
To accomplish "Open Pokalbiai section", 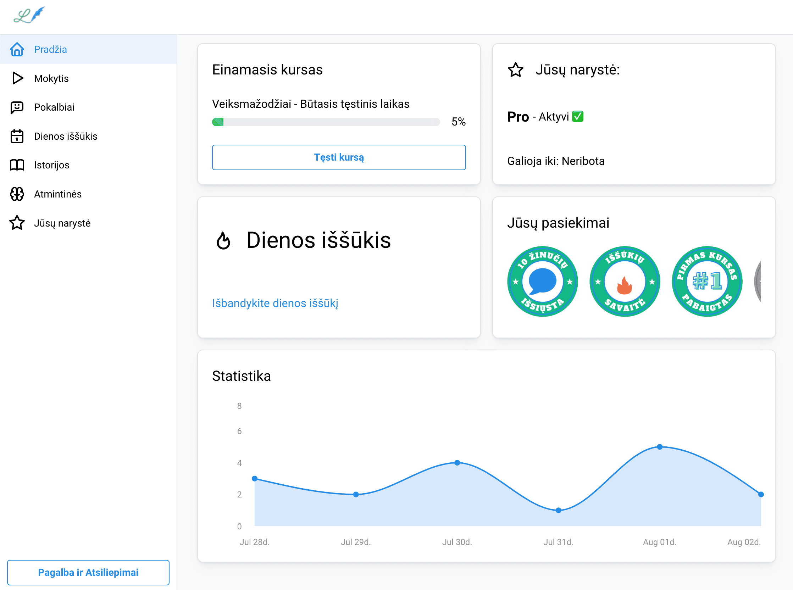I will click(x=88, y=107).
